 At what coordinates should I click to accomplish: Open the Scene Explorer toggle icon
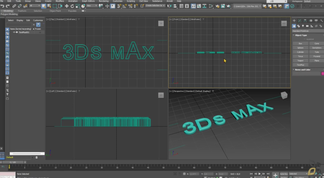coord(181,6)
